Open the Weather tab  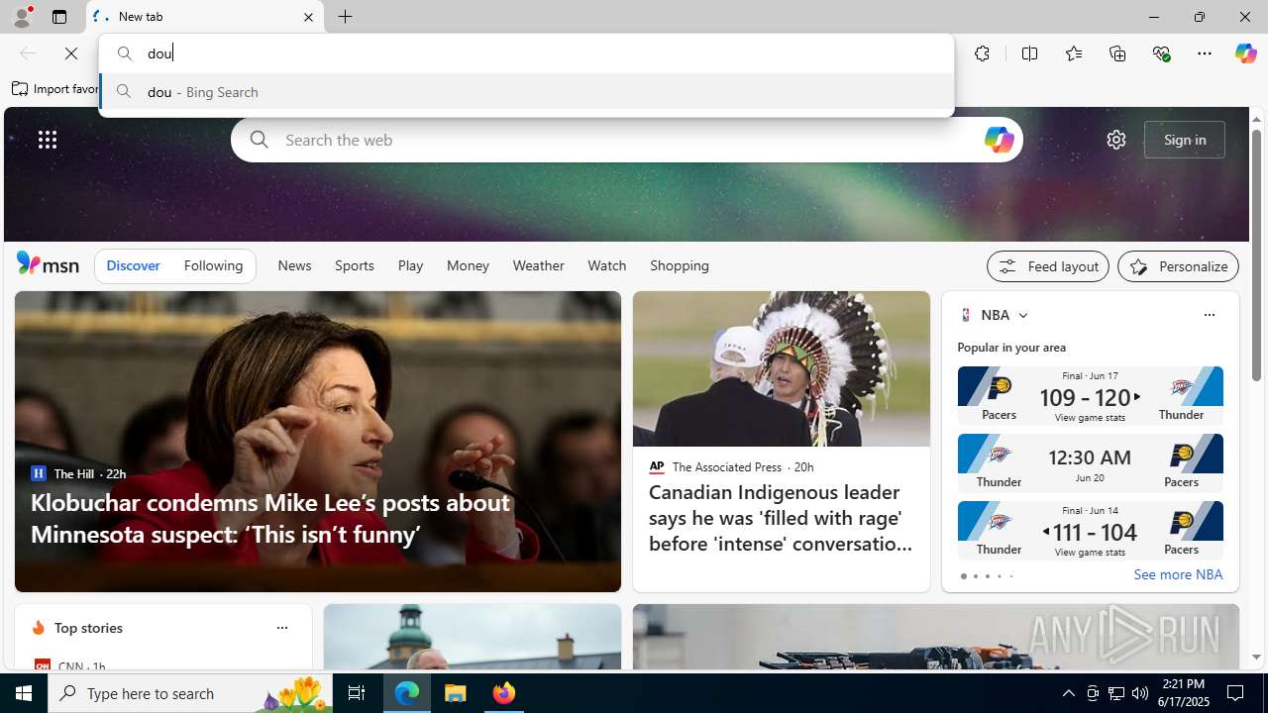click(538, 265)
